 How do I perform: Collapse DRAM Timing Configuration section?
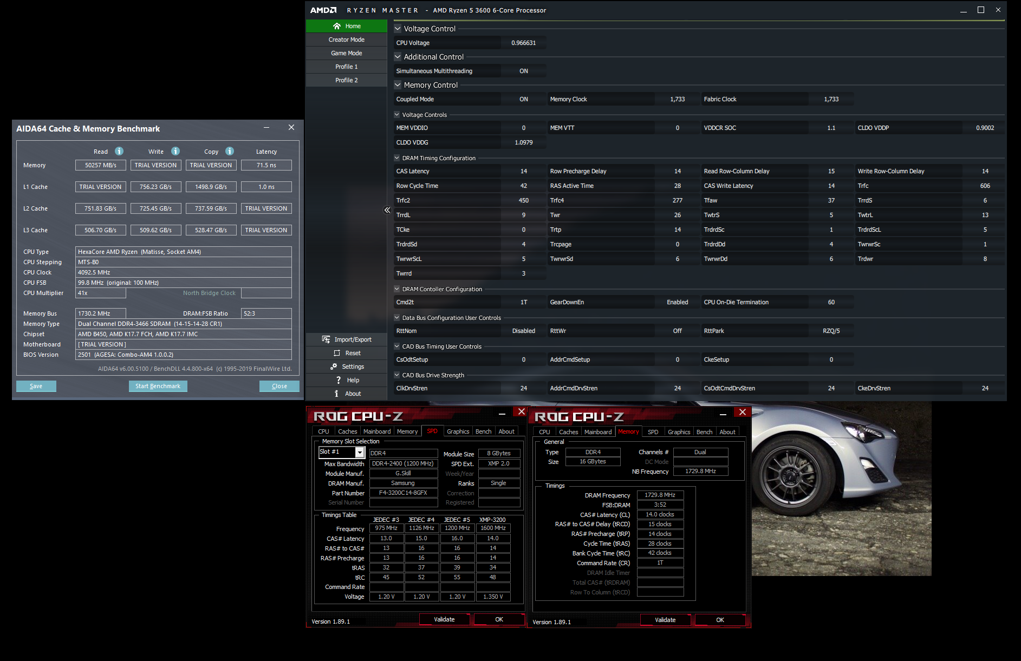pyautogui.click(x=396, y=158)
